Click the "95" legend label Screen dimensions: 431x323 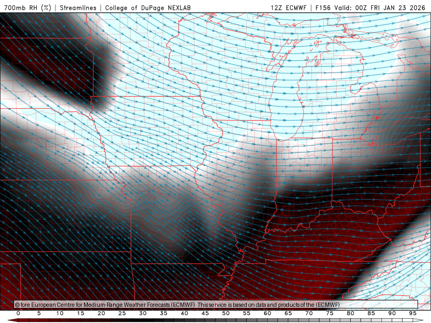point(413,313)
